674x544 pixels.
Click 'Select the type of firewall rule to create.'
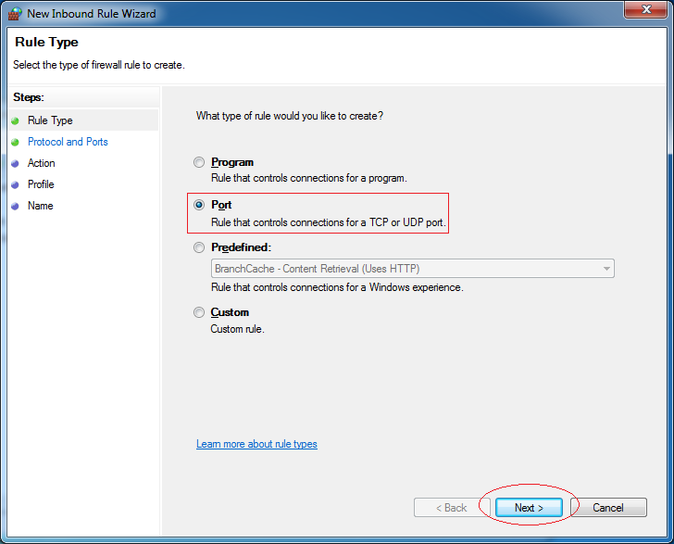[x=99, y=65]
